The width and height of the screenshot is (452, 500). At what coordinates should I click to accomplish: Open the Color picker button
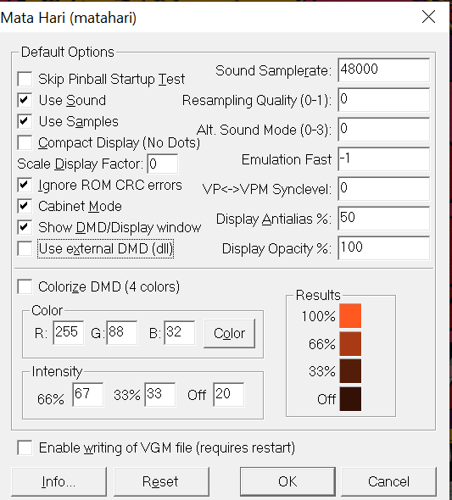point(229,333)
